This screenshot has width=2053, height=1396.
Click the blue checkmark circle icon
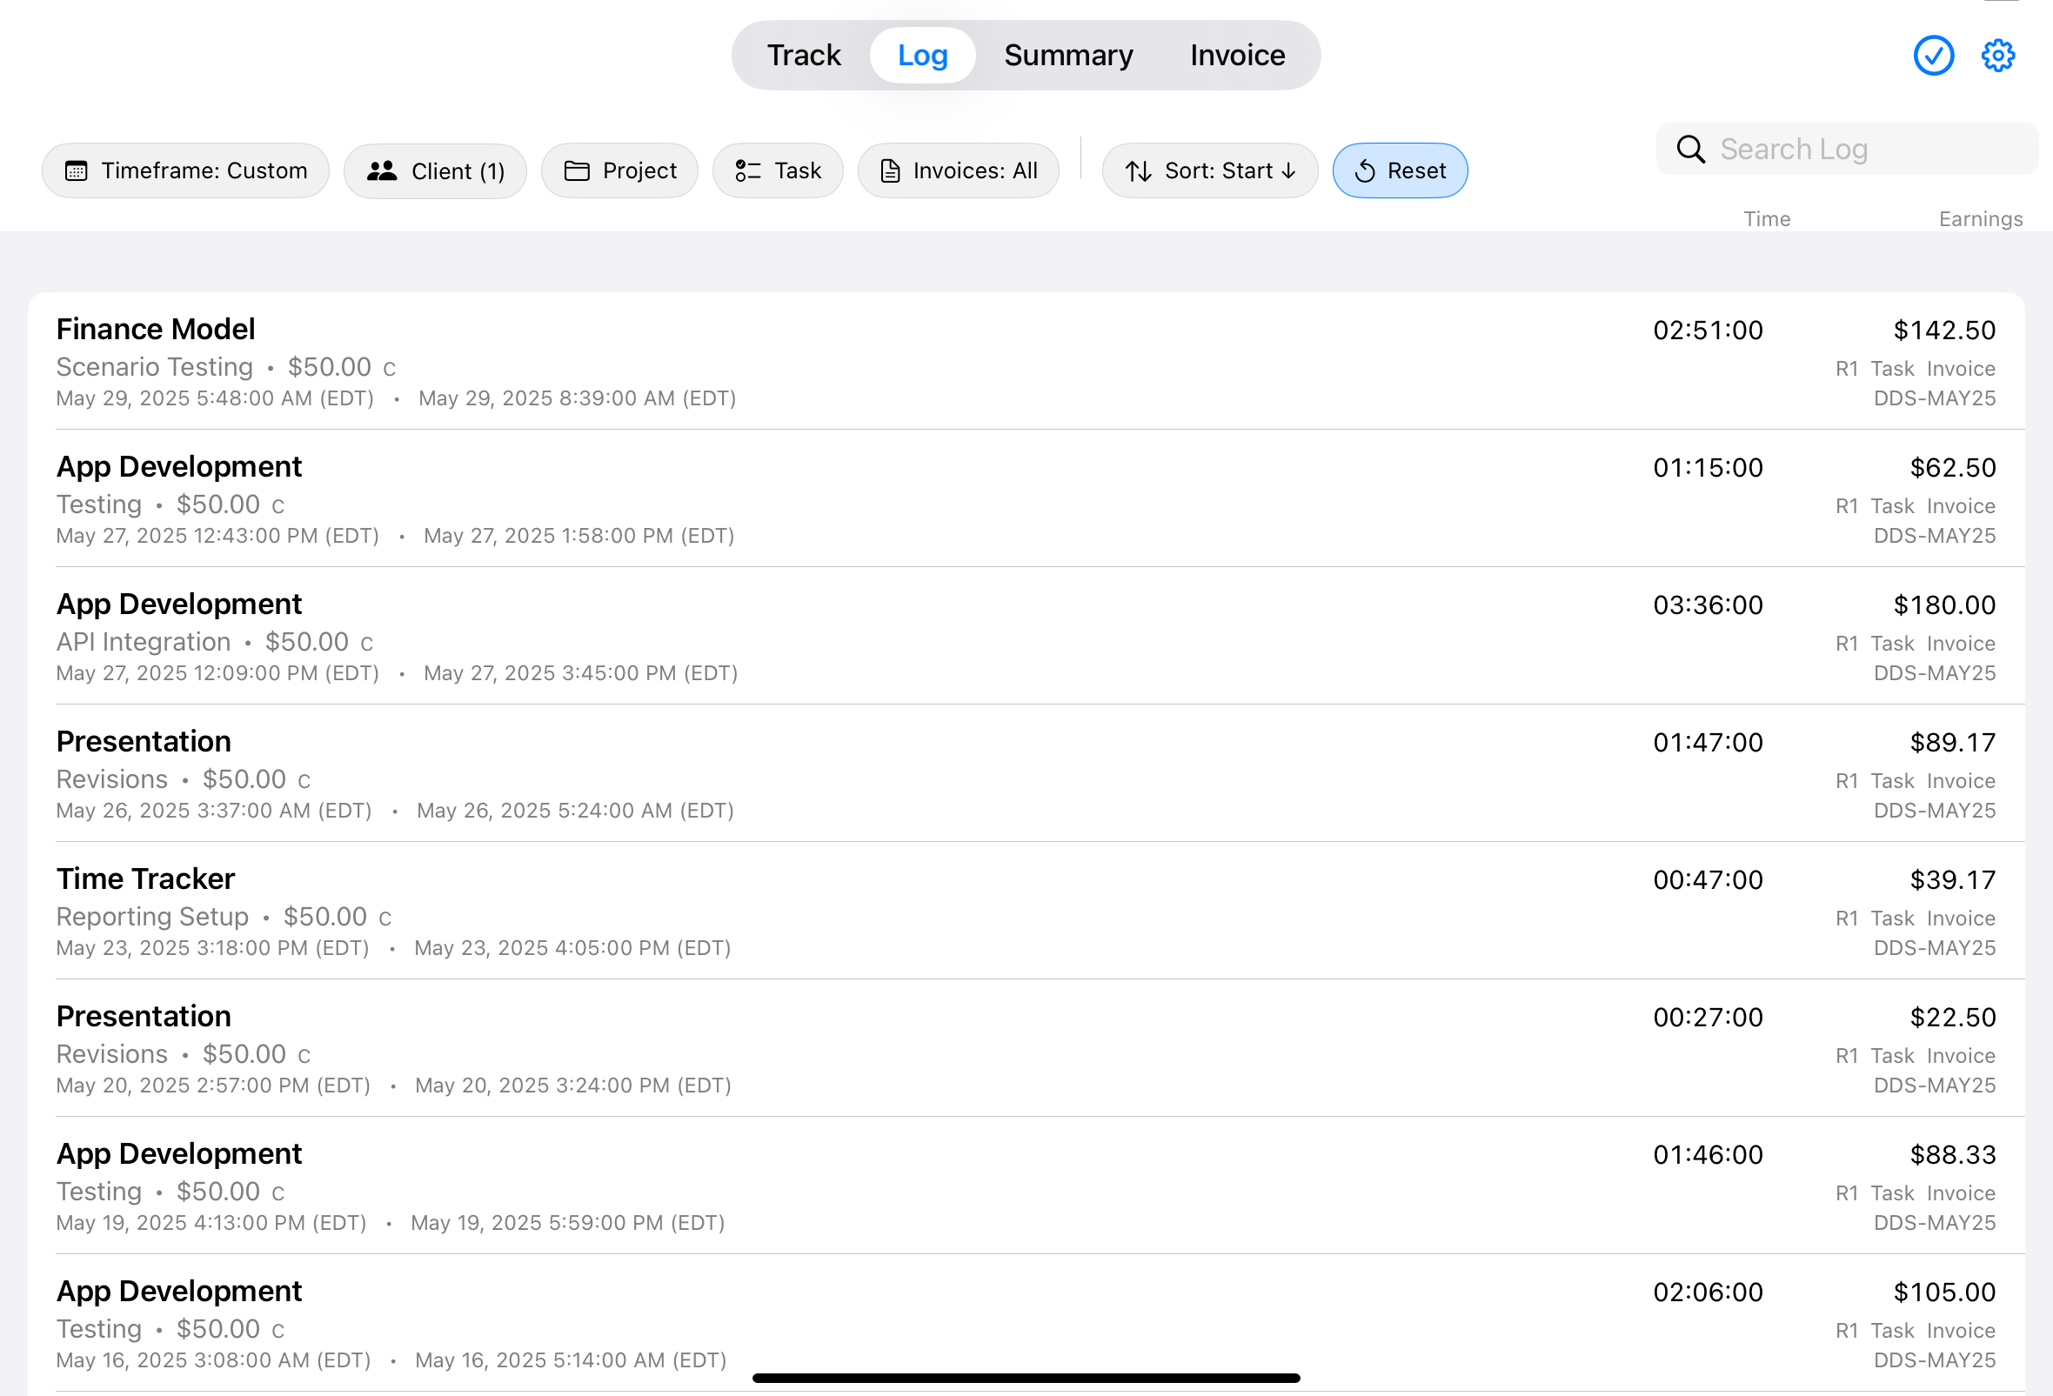[1933, 55]
